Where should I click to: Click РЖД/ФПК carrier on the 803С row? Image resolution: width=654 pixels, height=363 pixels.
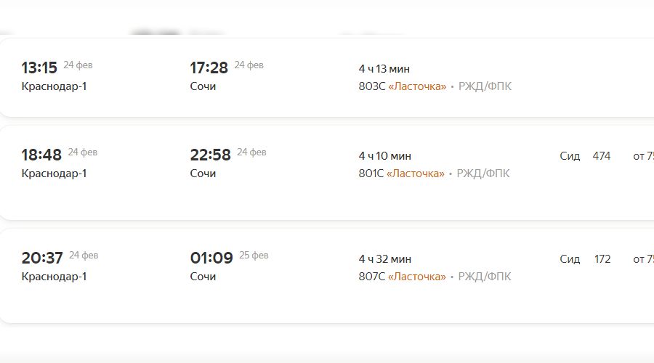click(485, 86)
